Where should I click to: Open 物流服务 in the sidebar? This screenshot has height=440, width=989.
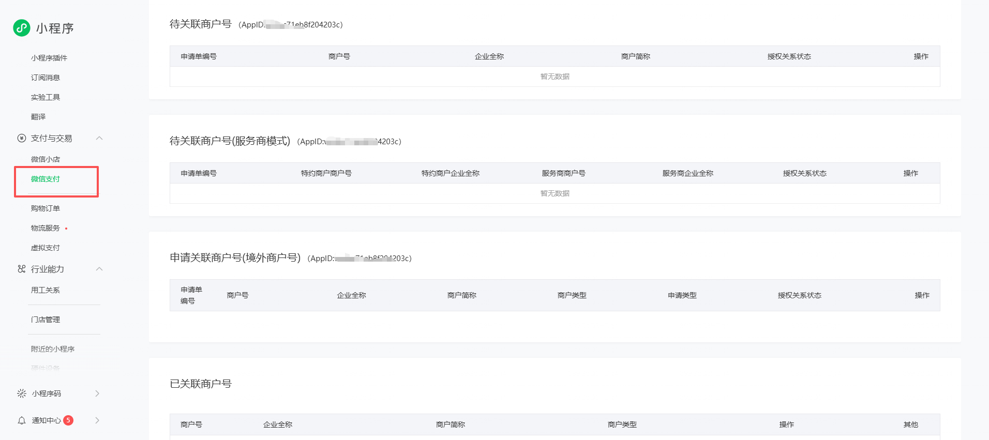click(46, 228)
